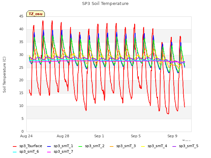
Task: Select the sp3_smT_1 legend entry
Action: [60, 146]
